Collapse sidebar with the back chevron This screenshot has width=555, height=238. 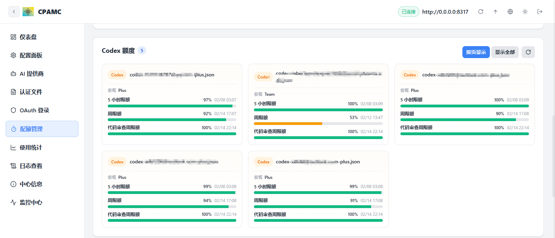pos(14,12)
